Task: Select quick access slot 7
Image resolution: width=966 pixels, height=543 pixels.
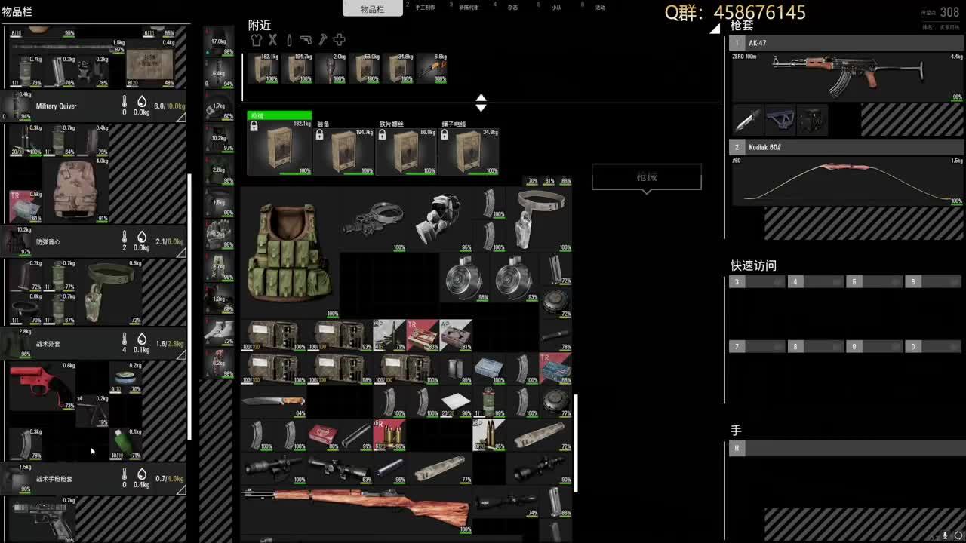Action: [x=757, y=347]
